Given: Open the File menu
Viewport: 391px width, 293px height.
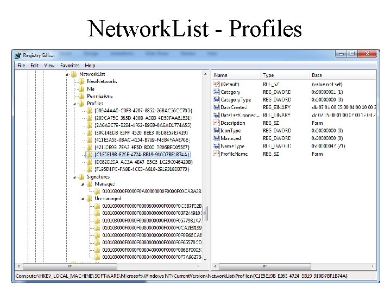Looking at the screenshot, I should (x=21, y=66).
